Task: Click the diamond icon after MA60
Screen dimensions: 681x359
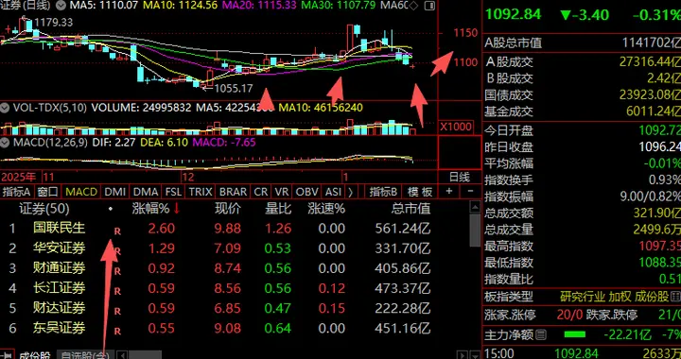Action: pyautogui.click(x=414, y=6)
